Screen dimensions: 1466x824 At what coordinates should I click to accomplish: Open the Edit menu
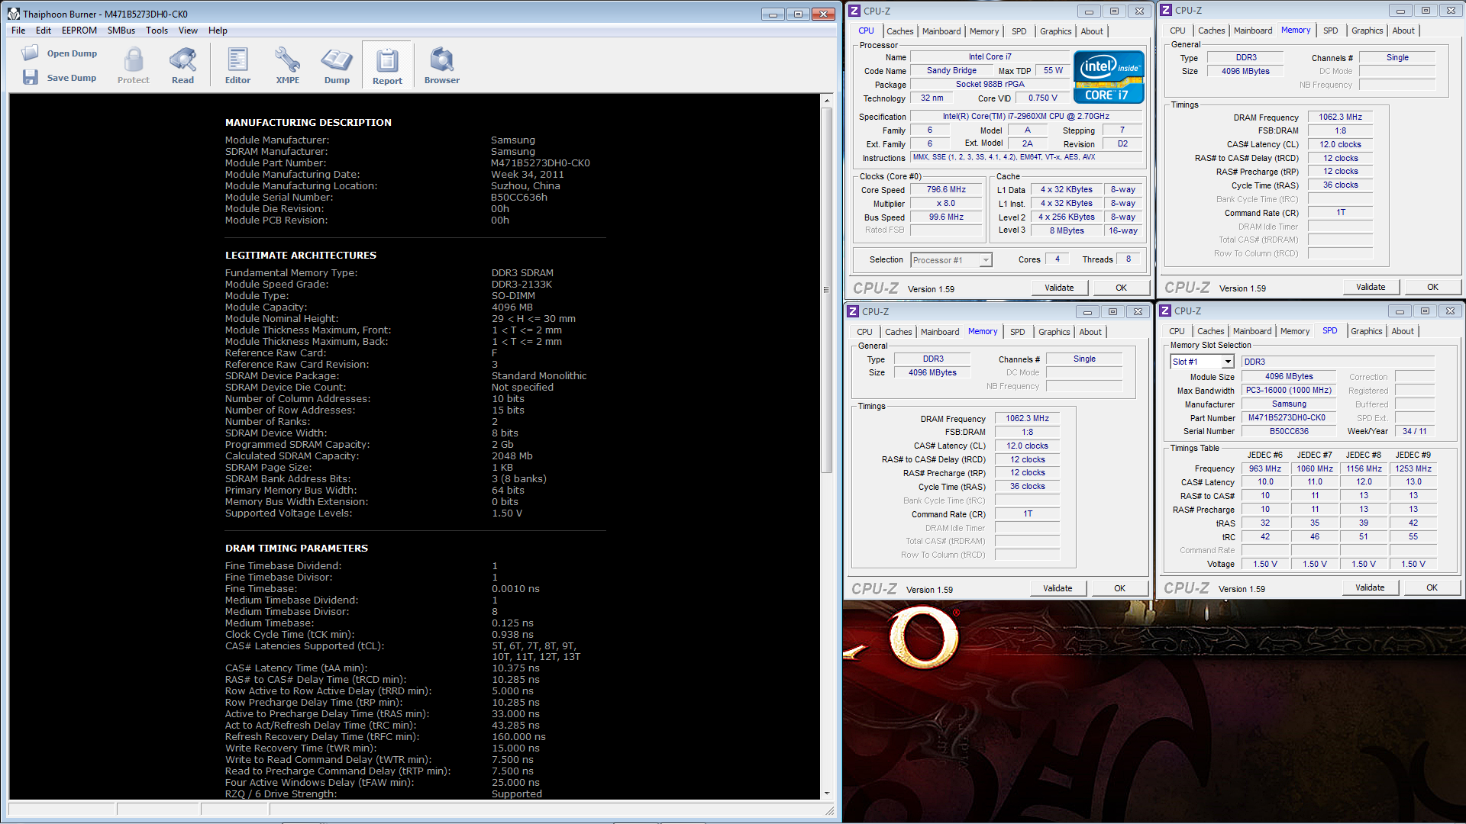click(x=44, y=31)
